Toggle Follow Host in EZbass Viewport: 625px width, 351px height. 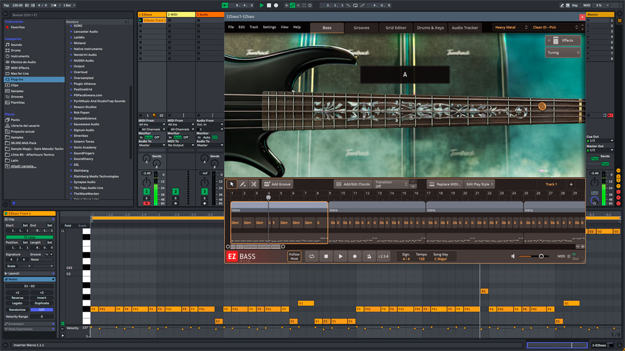(x=294, y=256)
